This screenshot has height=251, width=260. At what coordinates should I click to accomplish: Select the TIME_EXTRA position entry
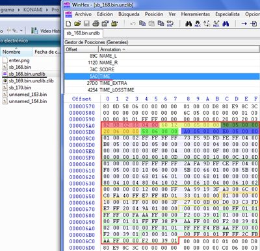[x=162, y=83]
